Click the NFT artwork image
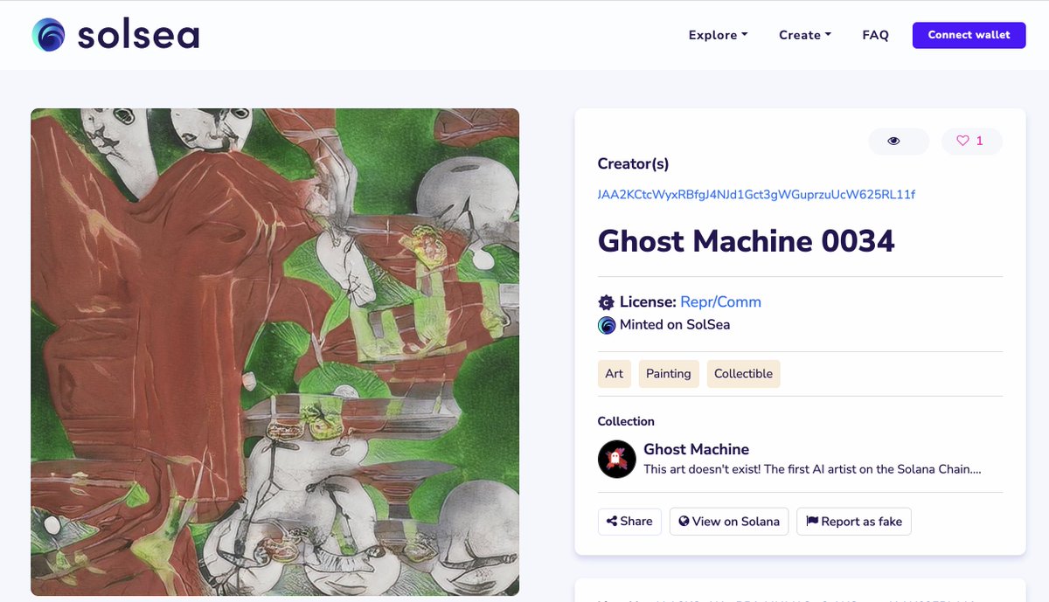The image size is (1049, 602). click(x=274, y=351)
